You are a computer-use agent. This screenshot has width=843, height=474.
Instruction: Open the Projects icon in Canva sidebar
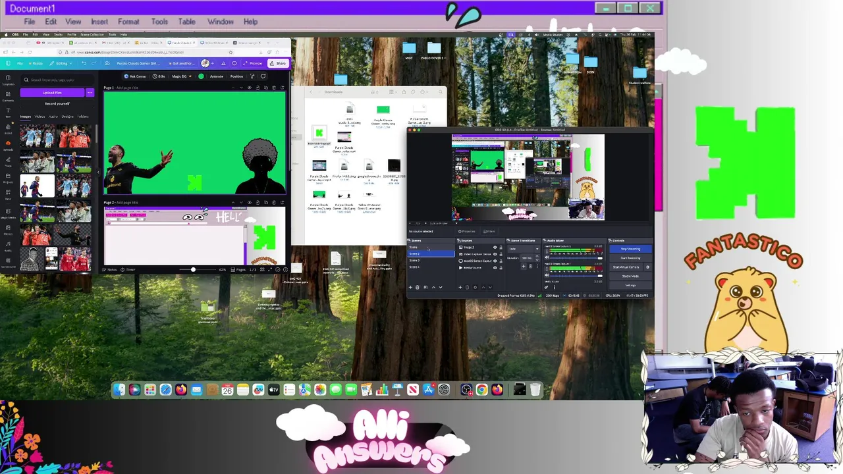click(9, 178)
